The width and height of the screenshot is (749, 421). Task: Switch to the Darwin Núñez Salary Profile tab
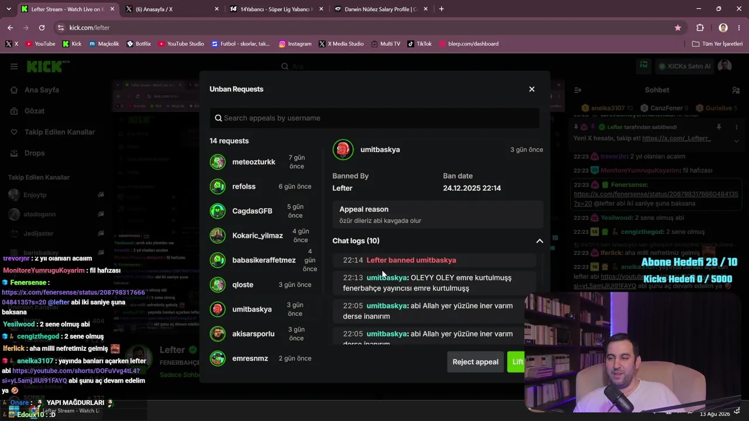click(x=382, y=9)
